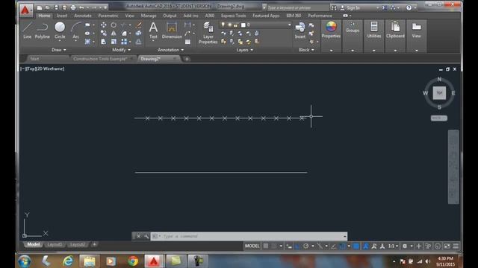Click the Help question mark icon
The height and width of the screenshot is (268, 478).
tap(409, 7)
